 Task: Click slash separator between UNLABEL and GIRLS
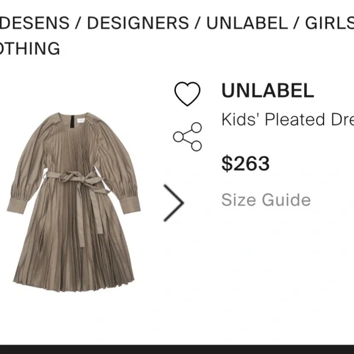point(297,23)
